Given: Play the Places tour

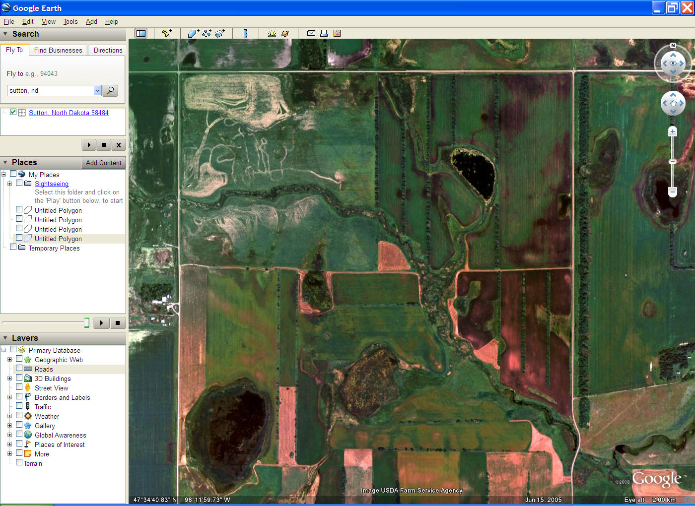Looking at the screenshot, I should pos(101,323).
